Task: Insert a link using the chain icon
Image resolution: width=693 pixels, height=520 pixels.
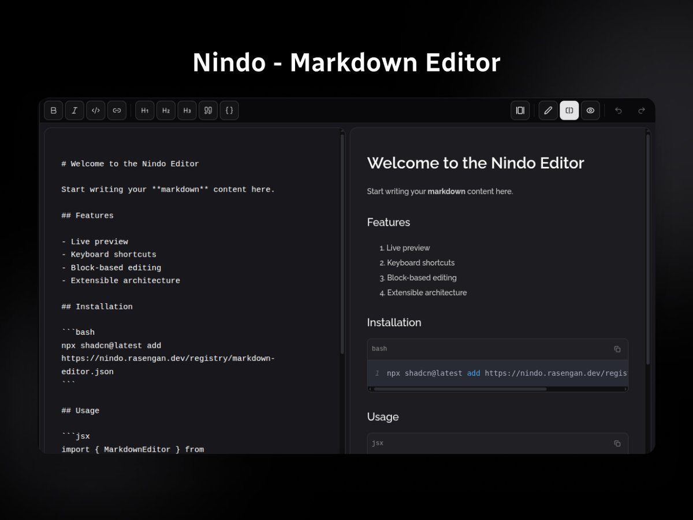Action: (x=117, y=110)
